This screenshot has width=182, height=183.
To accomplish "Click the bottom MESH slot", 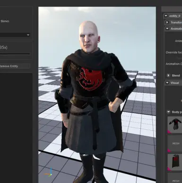I will pyautogui.click(x=175, y=178).
